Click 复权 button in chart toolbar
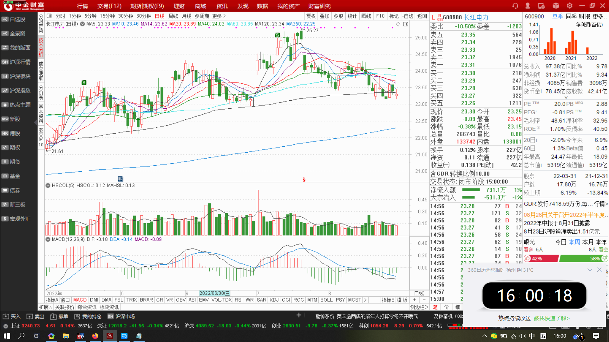Viewport: 609px width, 342px height. (311, 16)
